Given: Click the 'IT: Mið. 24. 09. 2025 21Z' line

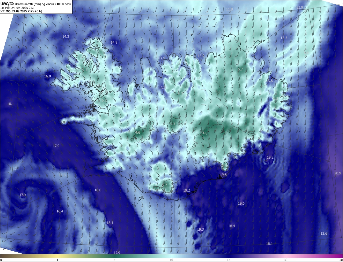Looking at the screenshot, I should pyautogui.click(x=17, y=8).
